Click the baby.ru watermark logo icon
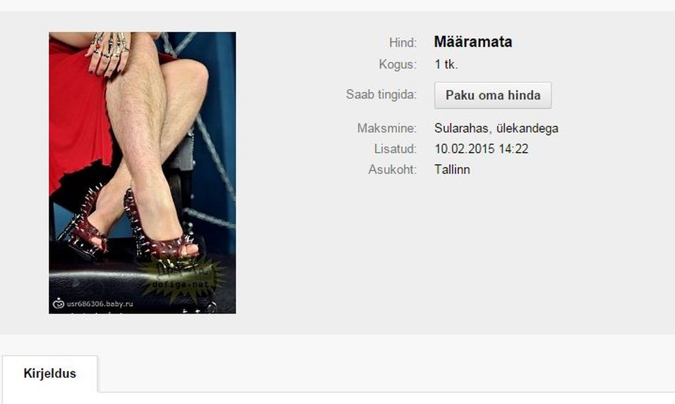 [59, 303]
